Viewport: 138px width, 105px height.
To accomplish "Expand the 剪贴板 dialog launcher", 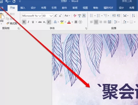I will [19, 28].
